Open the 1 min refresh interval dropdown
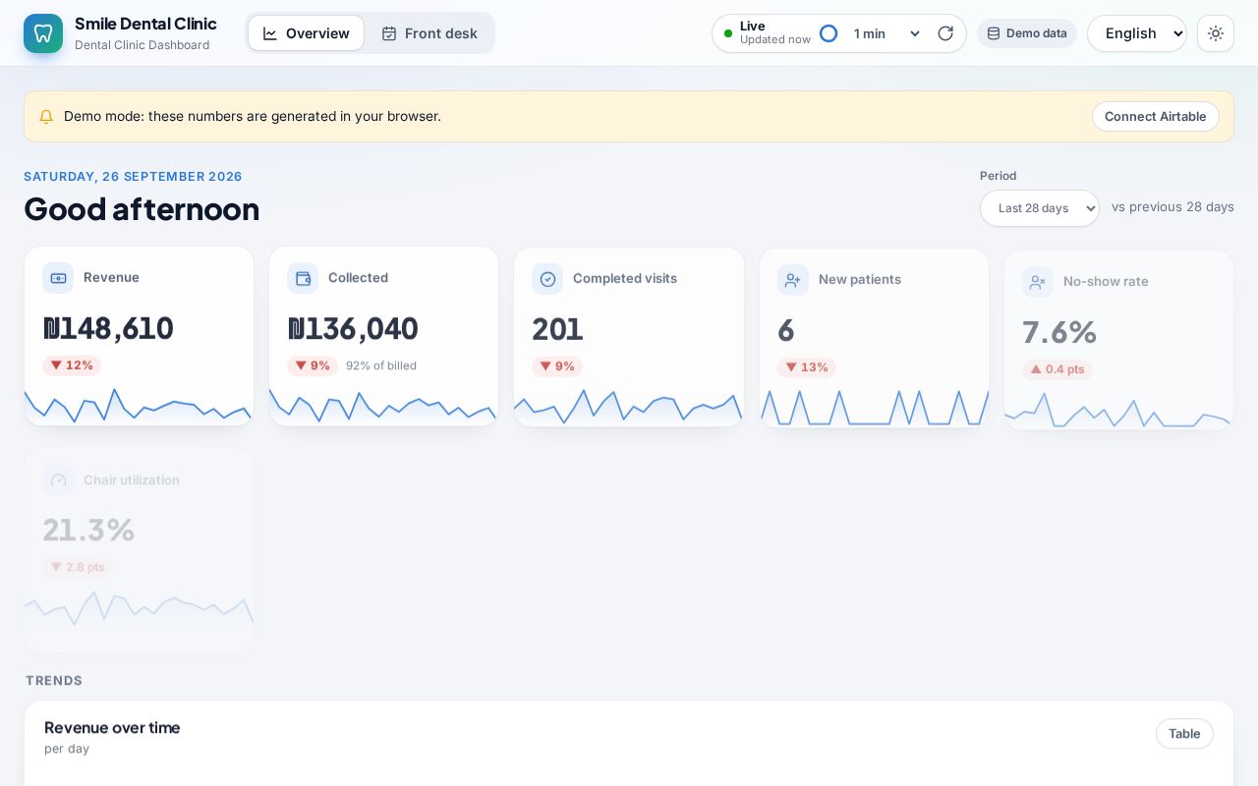The width and height of the screenshot is (1258, 786). click(886, 33)
